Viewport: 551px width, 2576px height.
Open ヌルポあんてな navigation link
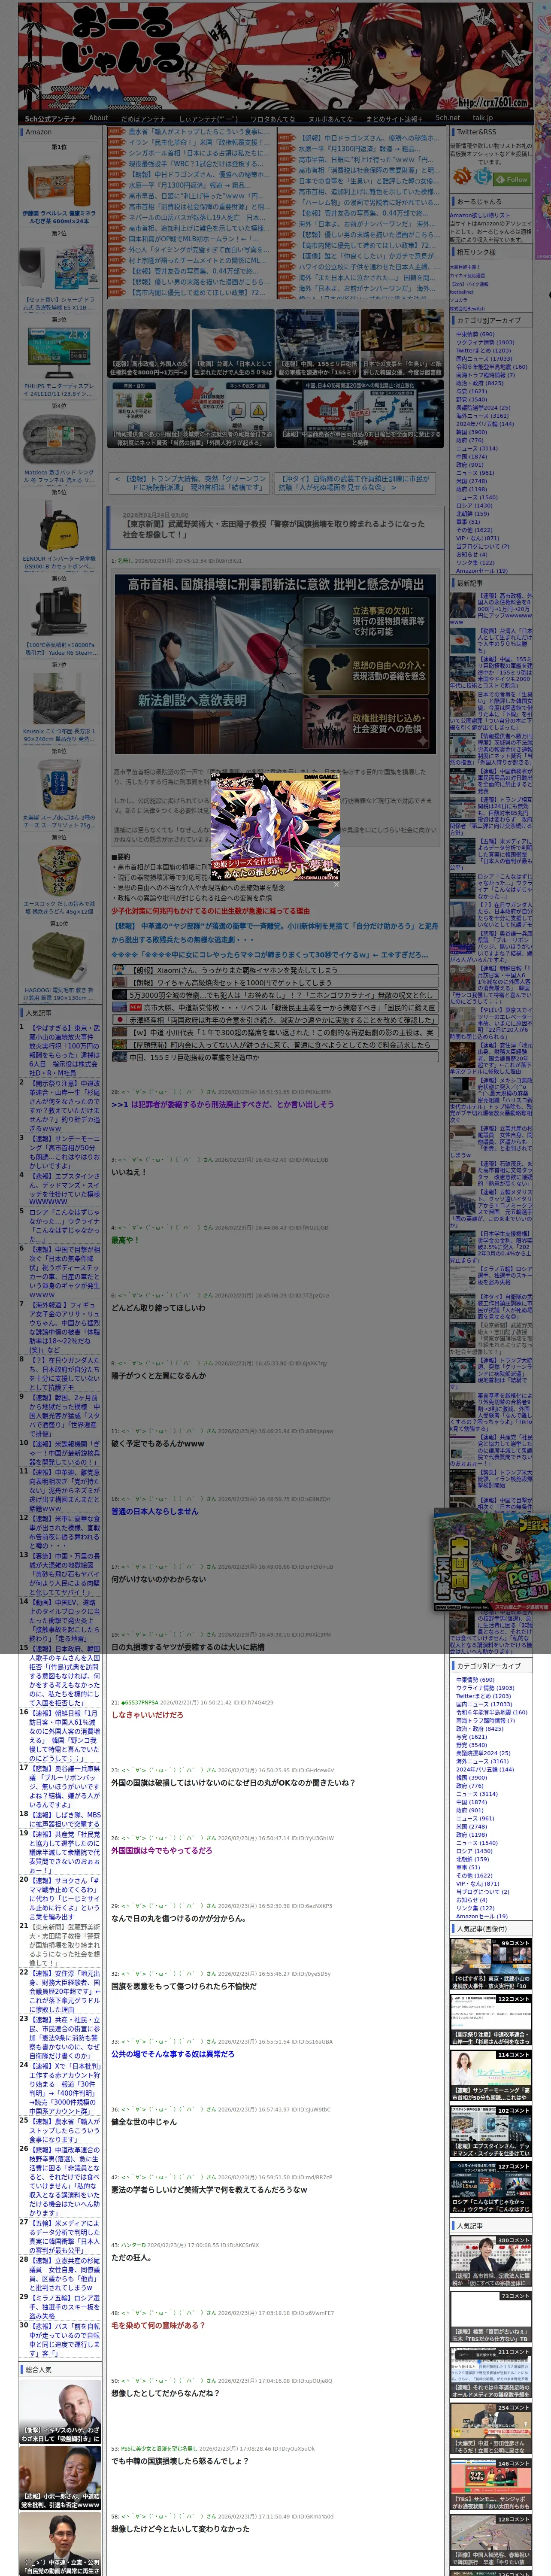coord(330,118)
